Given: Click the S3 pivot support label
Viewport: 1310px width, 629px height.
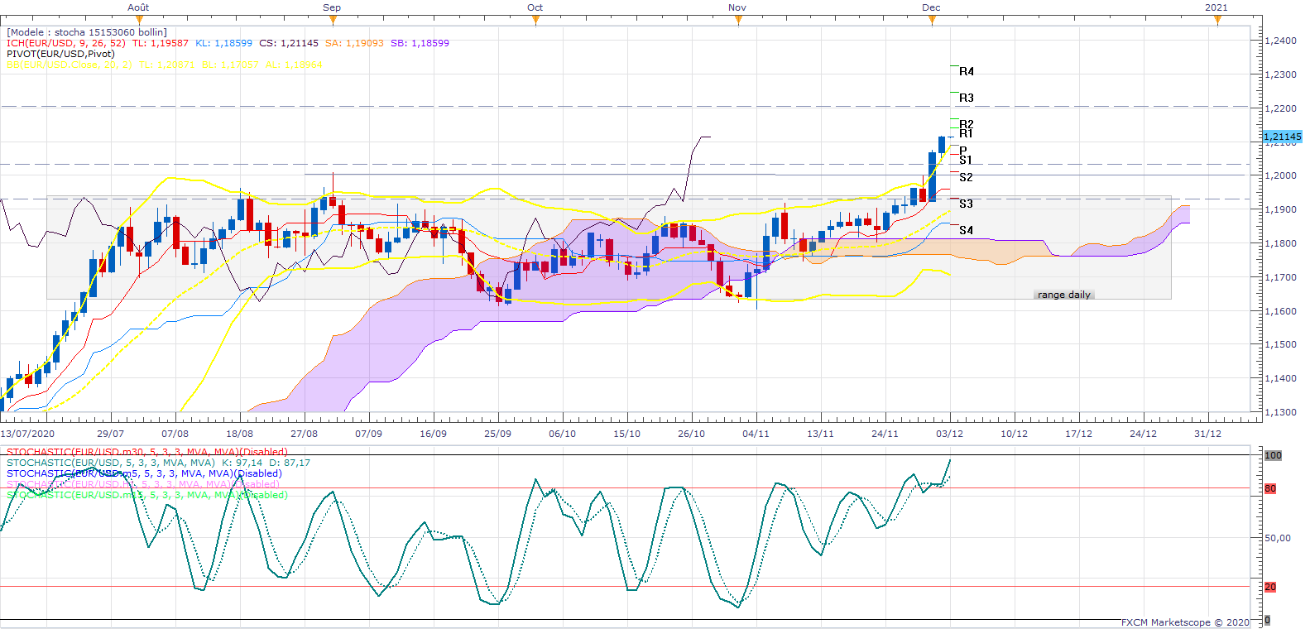Looking at the screenshot, I should (967, 204).
